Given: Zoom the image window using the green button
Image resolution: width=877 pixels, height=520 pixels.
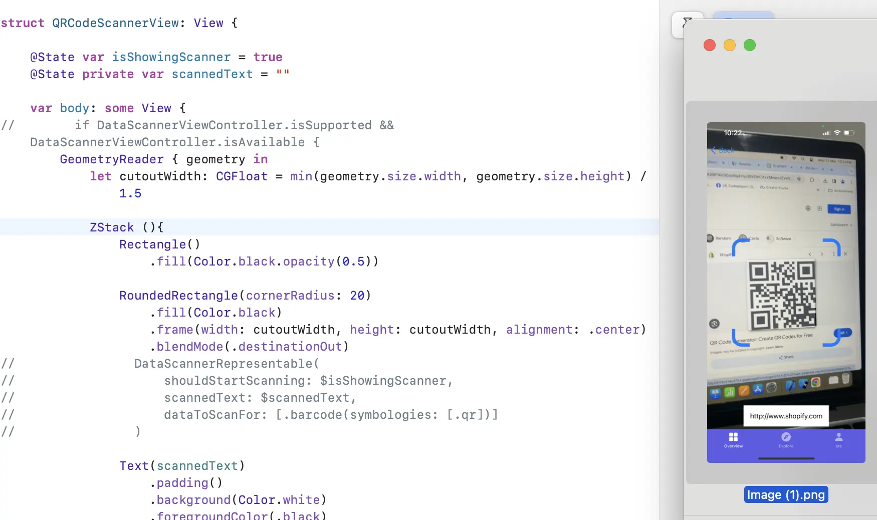Looking at the screenshot, I should (x=750, y=45).
